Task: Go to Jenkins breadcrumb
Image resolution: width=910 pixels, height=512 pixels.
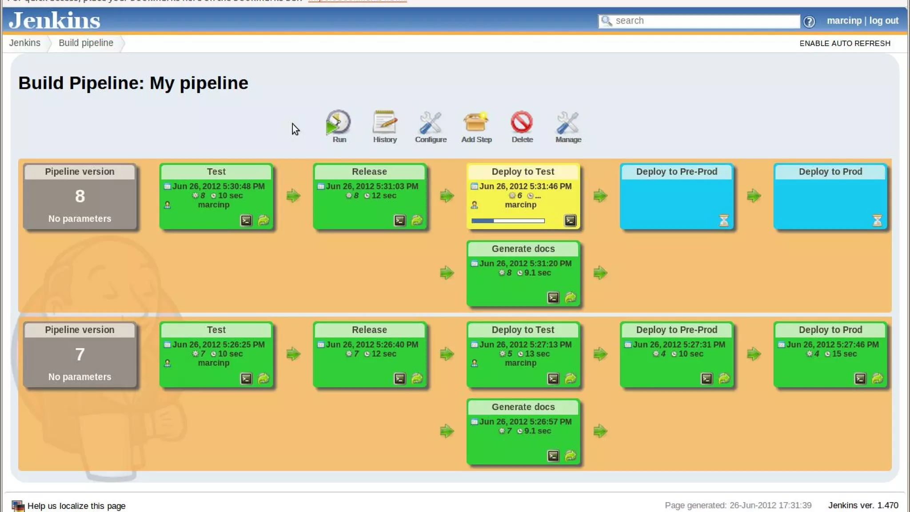Action: 24,43
